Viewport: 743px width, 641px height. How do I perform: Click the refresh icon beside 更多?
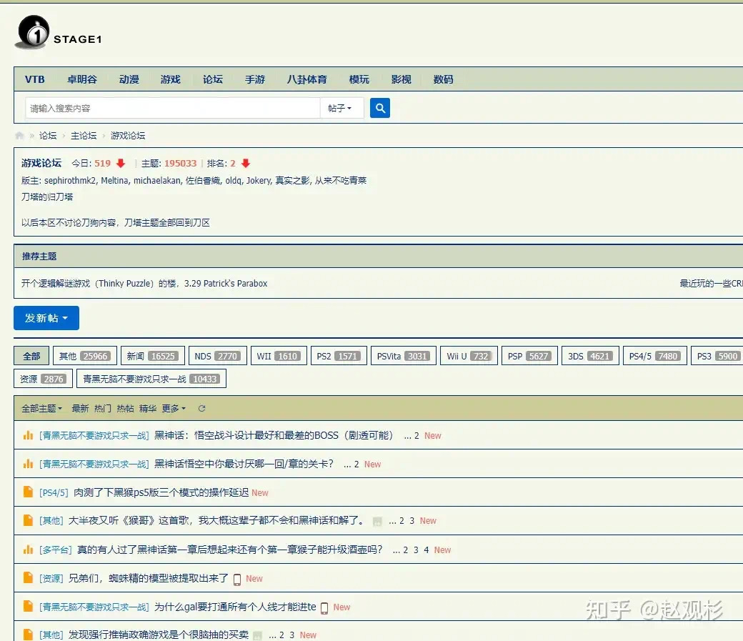[202, 408]
